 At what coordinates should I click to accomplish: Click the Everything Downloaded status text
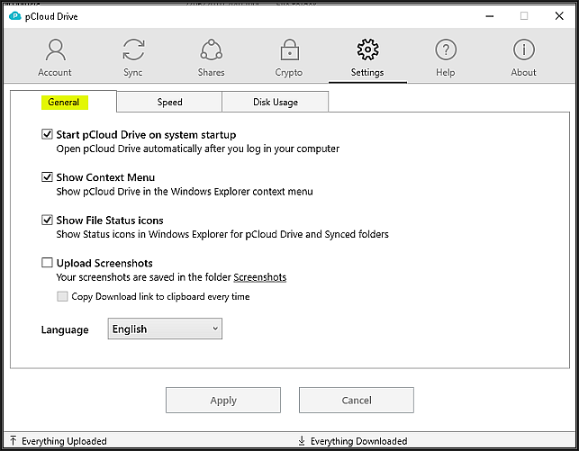pos(359,441)
